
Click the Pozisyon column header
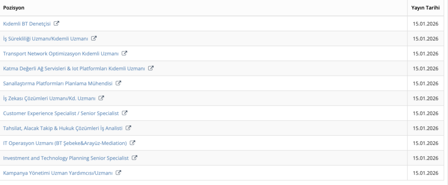[x=14, y=8]
